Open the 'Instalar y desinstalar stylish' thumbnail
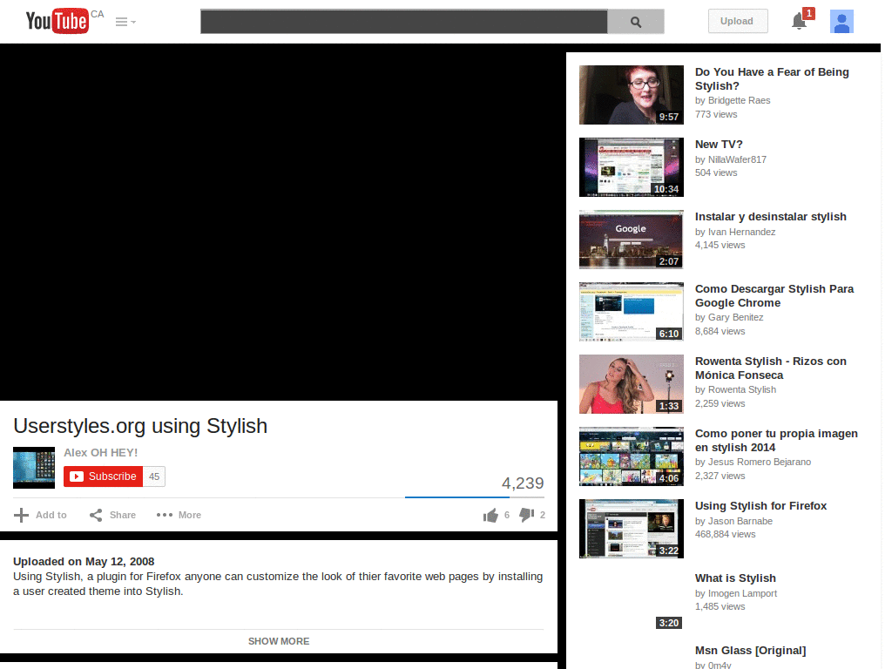The height and width of the screenshot is (669, 892). [632, 239]
